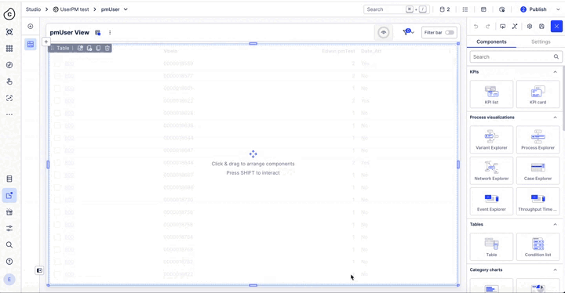Click the circled plus add icon

click(31, 27)
